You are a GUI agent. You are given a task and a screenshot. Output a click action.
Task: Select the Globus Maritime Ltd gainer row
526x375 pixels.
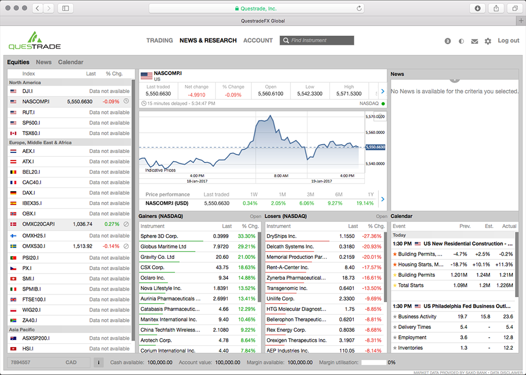click(x=198, y=246)
